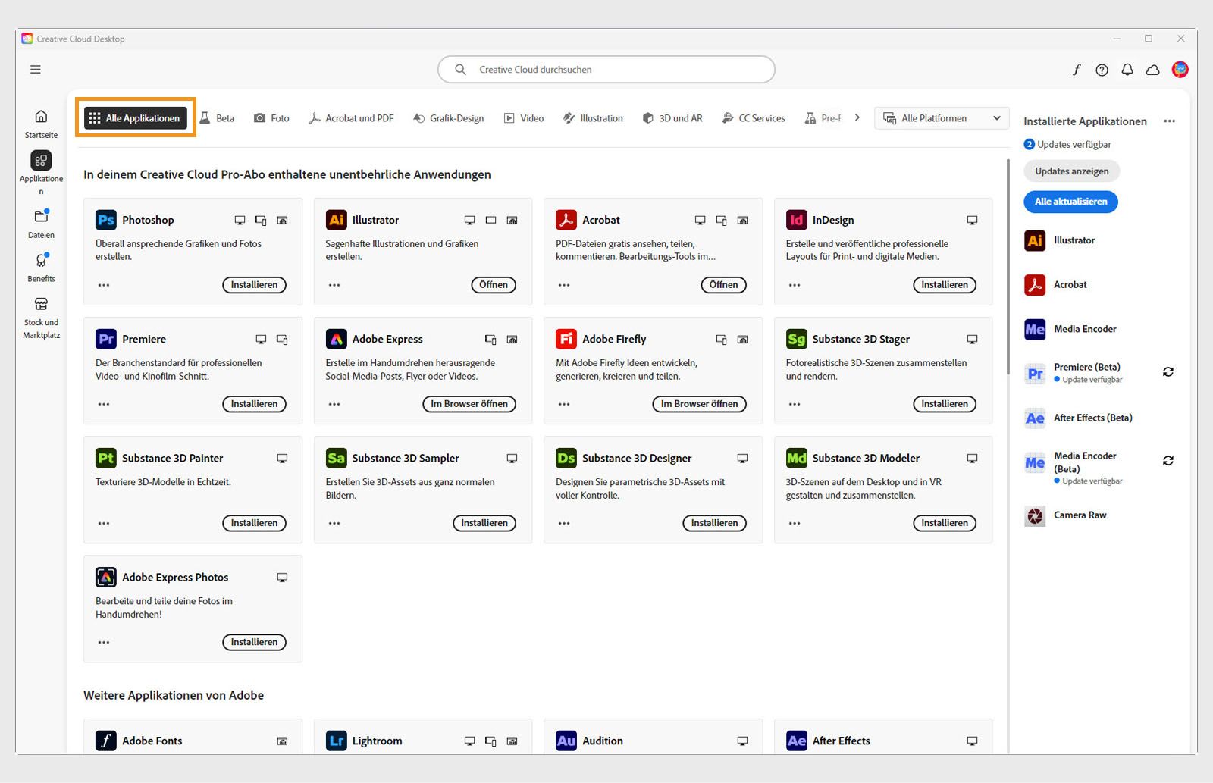Click the InDesign Id icon

click(795, 220)
